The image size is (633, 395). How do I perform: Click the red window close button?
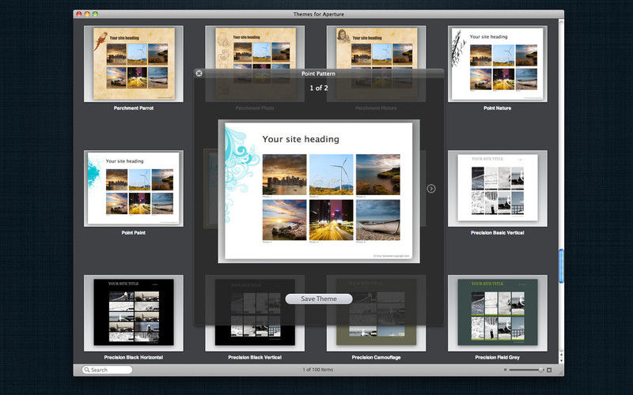coord(79,14)
